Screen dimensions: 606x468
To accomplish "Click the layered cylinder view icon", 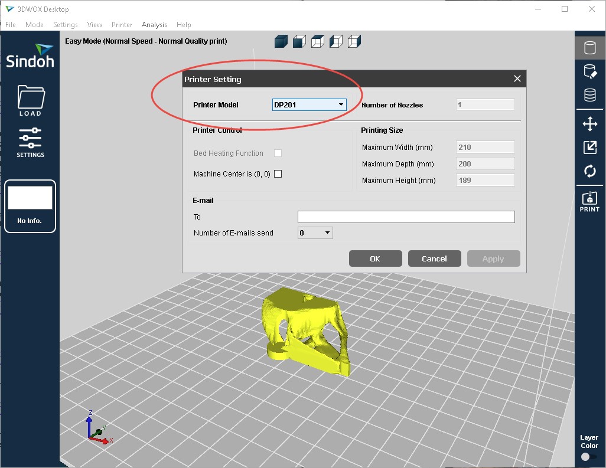I will [x=590, y=95].
